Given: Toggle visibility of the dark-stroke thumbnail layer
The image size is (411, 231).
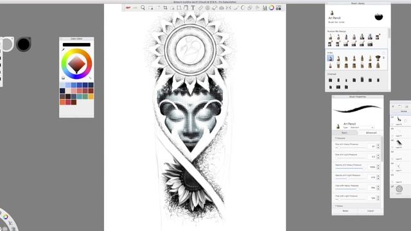Looking at the screenshot, I should (x=392, y=140).
